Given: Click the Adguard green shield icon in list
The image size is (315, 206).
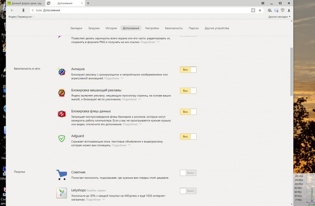Looking at the screenshot, I should (62, 139).
